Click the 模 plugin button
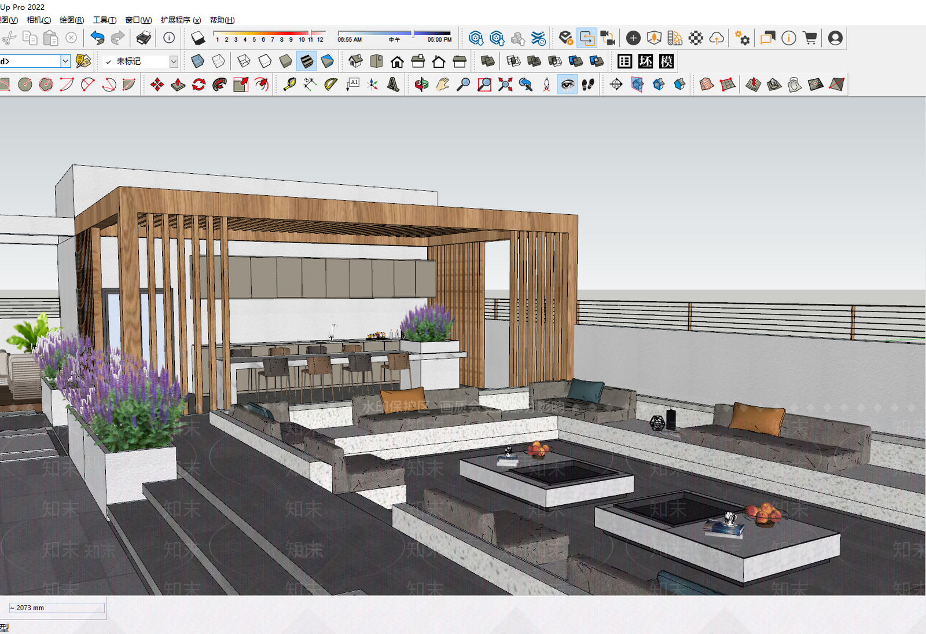Screen dimensions: 926x634 666,61
